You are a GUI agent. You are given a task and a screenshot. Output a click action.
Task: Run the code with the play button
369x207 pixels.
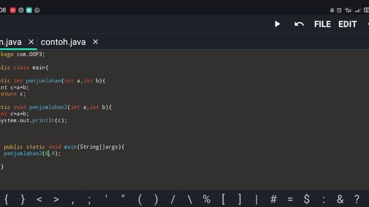tap(277, 24)
